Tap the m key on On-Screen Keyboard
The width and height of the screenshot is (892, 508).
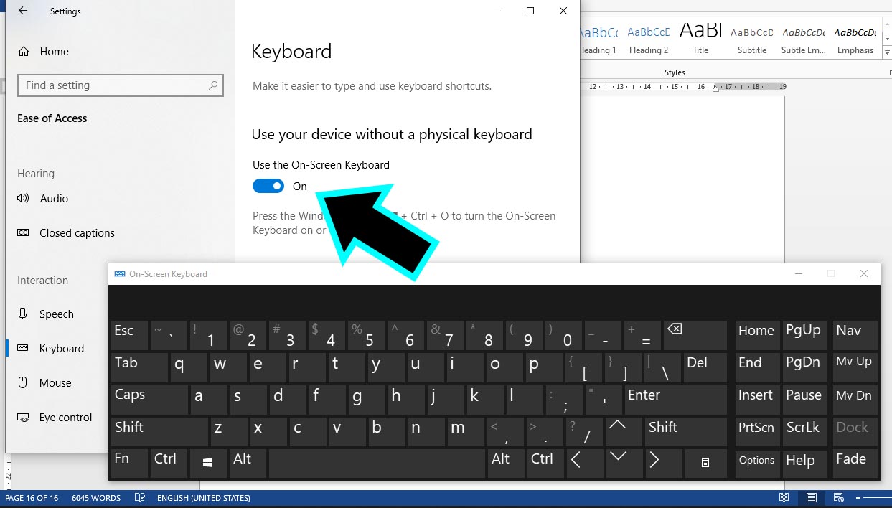tap(466, 431)
